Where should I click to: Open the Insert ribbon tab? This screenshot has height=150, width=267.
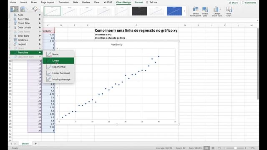tap(23, 2)
